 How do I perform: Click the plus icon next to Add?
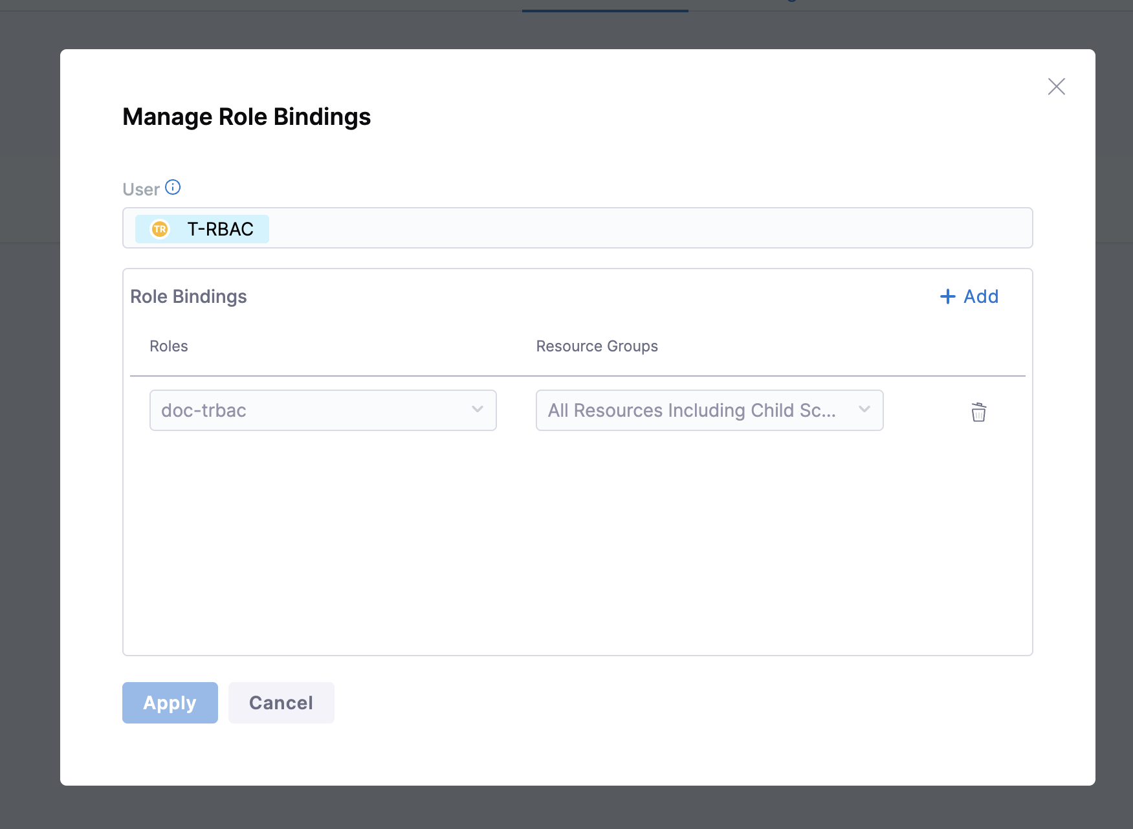tap(947, 296)
